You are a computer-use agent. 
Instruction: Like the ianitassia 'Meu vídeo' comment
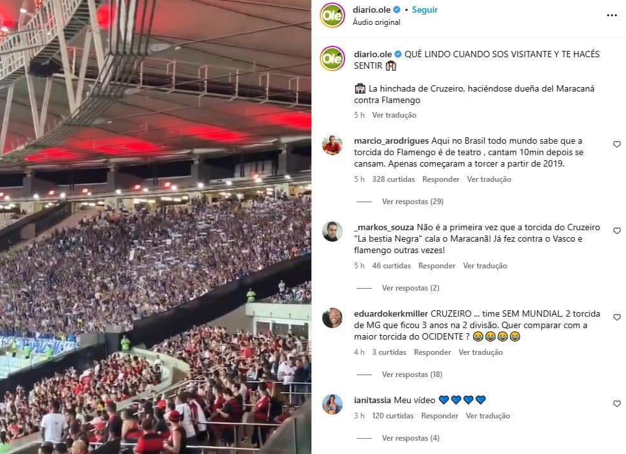[x=617, y=404]
